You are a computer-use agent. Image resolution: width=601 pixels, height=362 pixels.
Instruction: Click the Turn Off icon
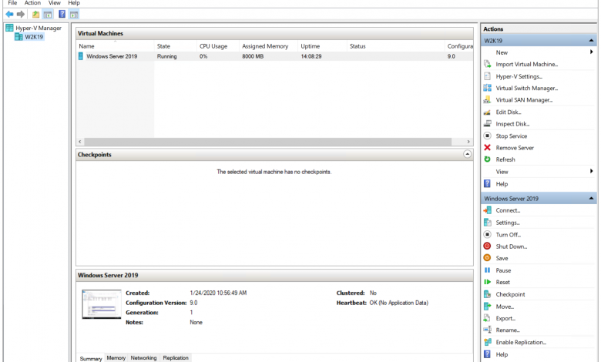(x=487, y=234)
